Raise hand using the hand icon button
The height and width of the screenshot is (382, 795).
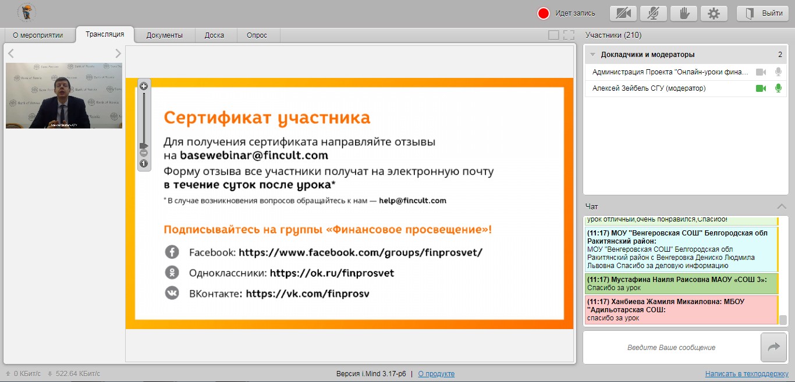tap(684, 13)
